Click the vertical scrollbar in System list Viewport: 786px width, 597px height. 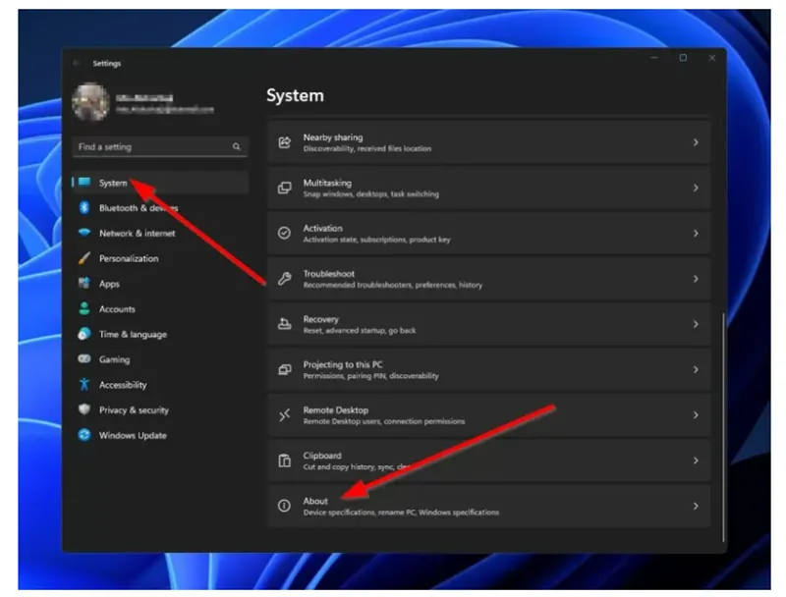[723, 427]
